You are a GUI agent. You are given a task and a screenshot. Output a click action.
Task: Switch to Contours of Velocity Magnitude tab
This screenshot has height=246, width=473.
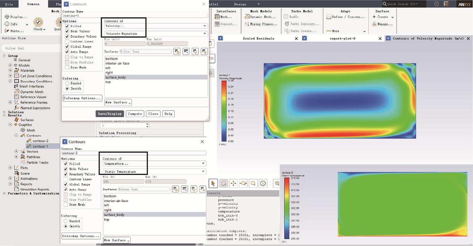coord(429,38)
